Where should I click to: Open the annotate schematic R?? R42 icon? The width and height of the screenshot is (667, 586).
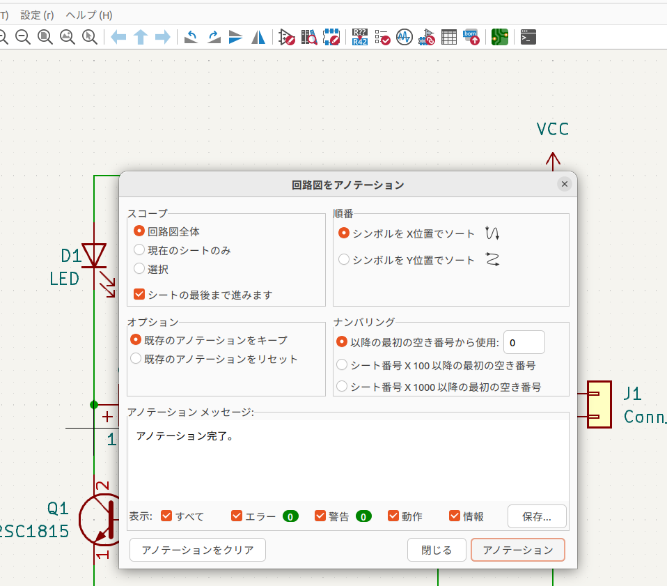coord(360,38)
